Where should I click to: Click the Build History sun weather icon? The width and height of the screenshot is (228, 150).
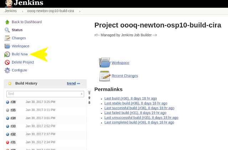tap(10, 83)
